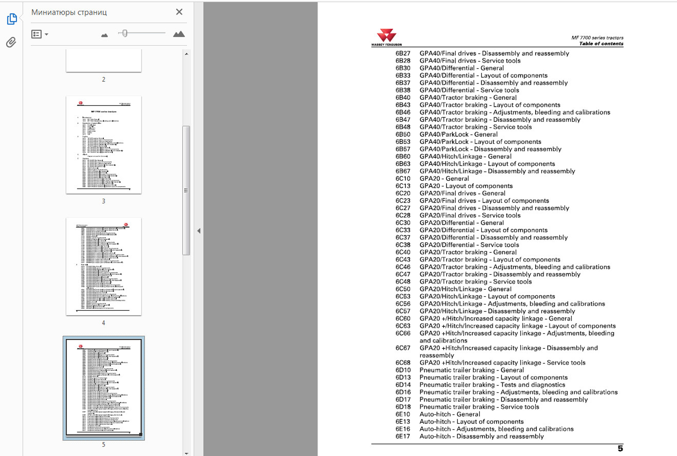
Task: Select page 2 thumbnail
Action: click(x=103, y=61)
